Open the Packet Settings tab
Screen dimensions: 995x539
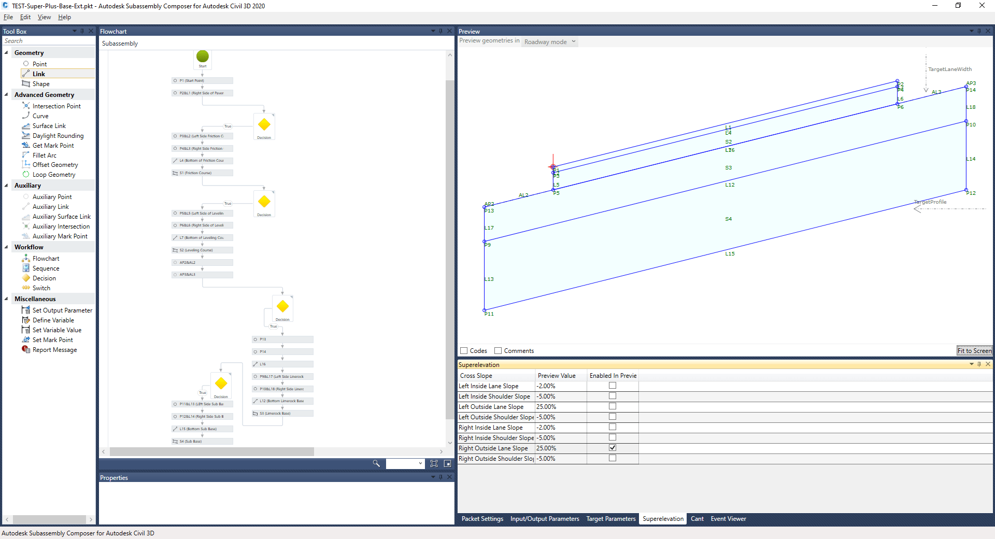coord(482,519)
